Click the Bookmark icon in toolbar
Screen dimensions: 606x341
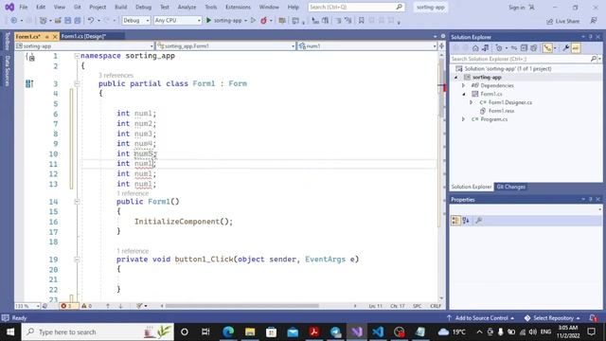point(361,20)
